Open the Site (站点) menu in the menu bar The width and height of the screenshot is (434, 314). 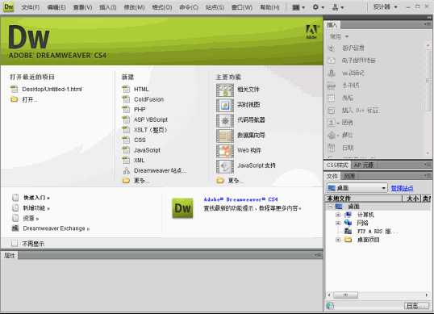tap(215, 7)
